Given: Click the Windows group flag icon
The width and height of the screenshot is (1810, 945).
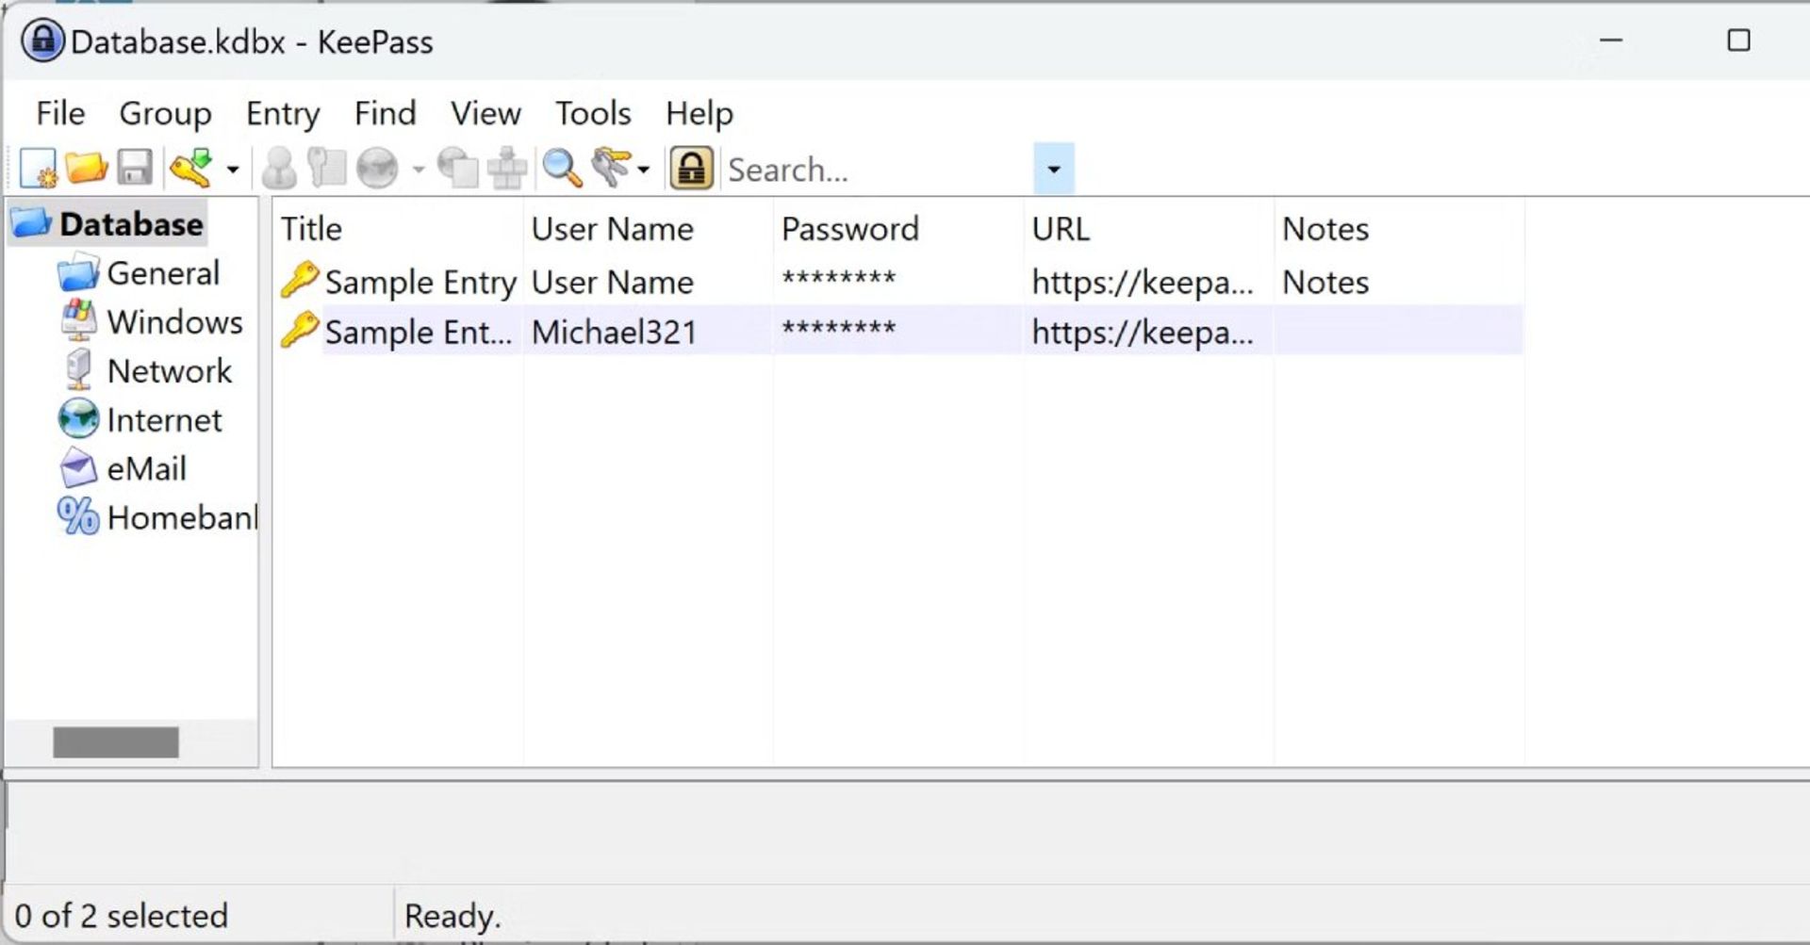Looking at the screenshot, I should click(x=78, y=321).
